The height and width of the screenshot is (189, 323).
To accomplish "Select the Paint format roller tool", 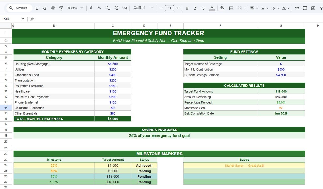I will tap(61, 8).
